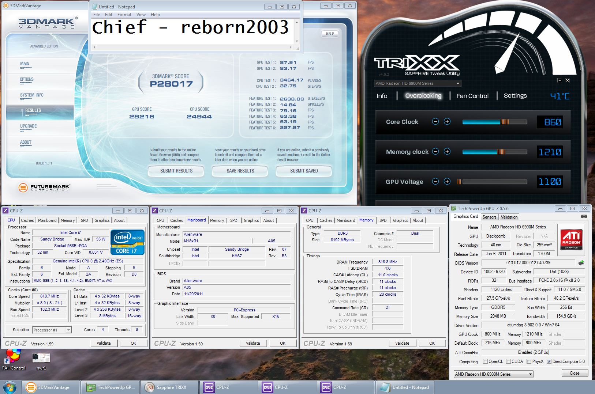
Task: Open the Windows Start orb
Action: click(x=10, y=387)
